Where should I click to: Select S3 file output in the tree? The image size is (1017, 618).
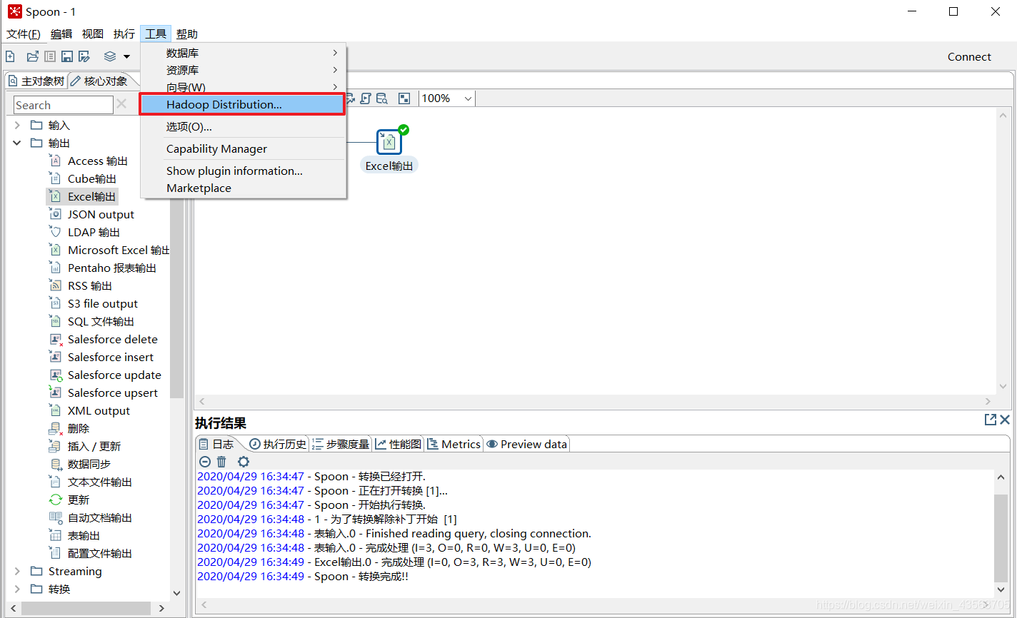103,303
